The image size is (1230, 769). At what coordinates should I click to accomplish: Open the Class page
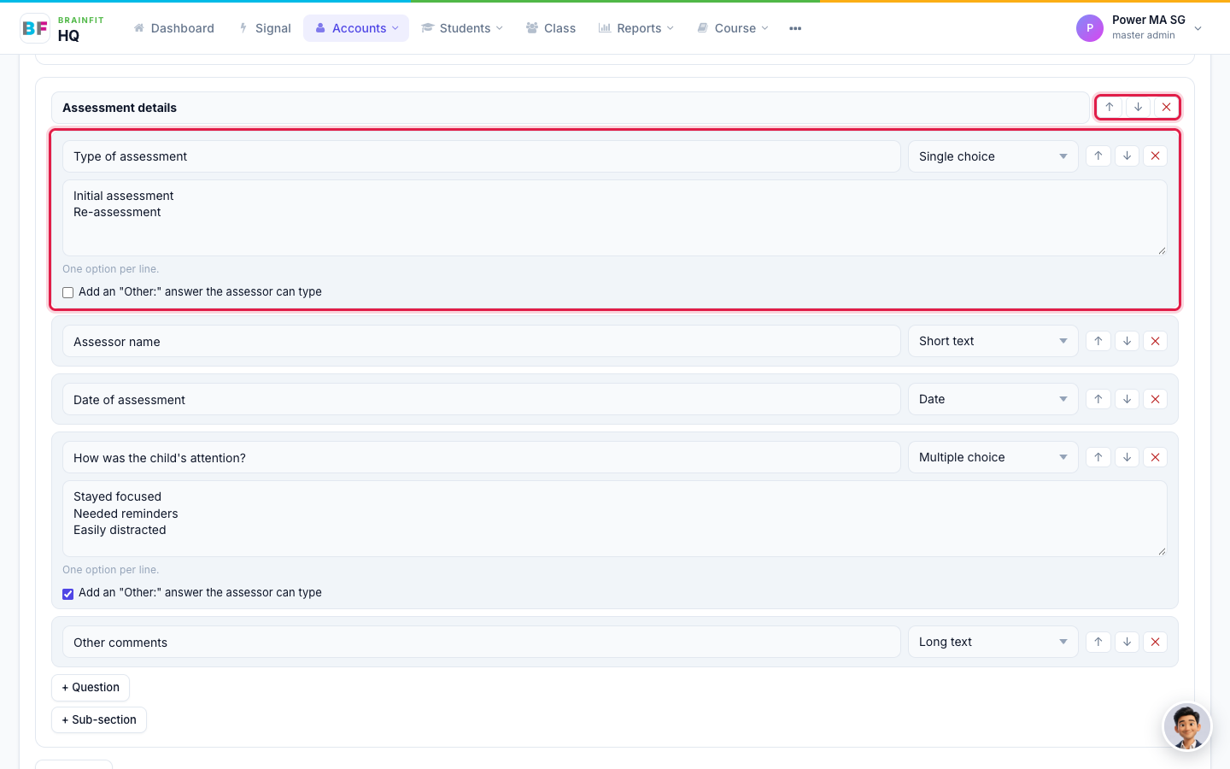(551, 28)
